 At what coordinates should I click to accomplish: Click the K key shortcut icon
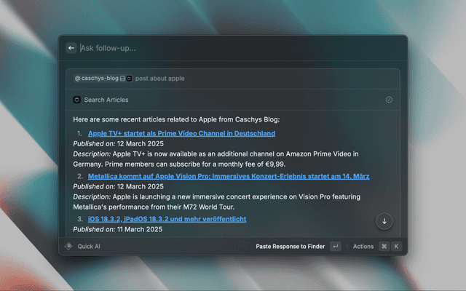coord(396,247)
